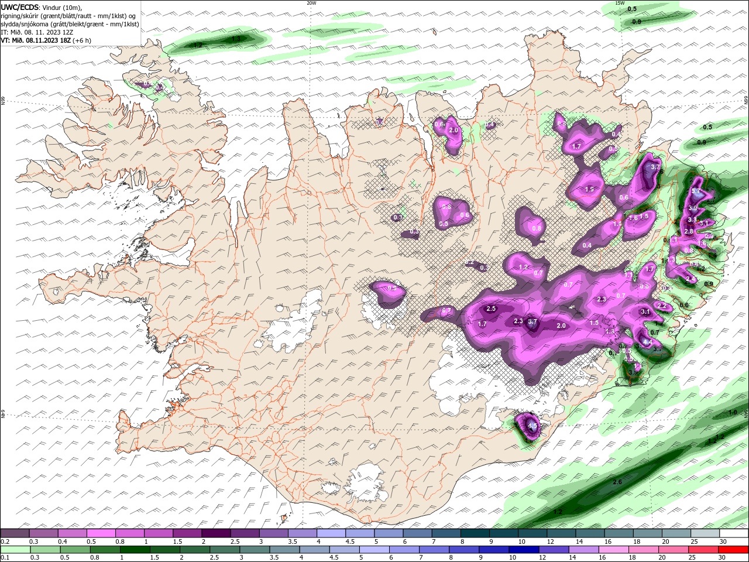Image resolution: width=749 pixels, height=562 pixels.
Task: Click the '0.2' label under upper scale
Action: point(5,542)
